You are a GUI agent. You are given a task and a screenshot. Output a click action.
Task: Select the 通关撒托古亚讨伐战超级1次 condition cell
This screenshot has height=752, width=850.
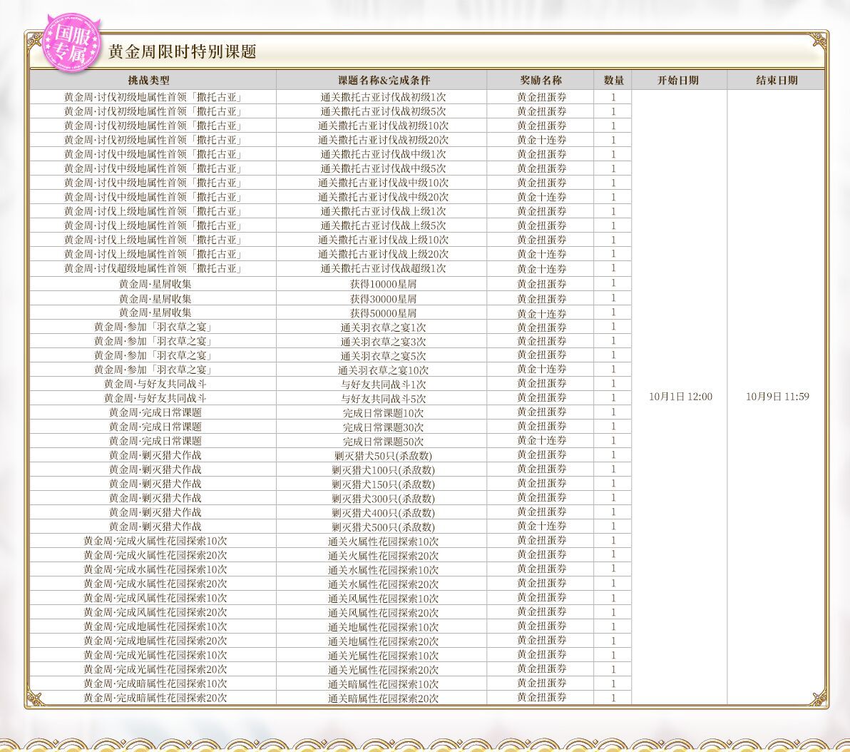pyautogui.click(x=383, y=268)
